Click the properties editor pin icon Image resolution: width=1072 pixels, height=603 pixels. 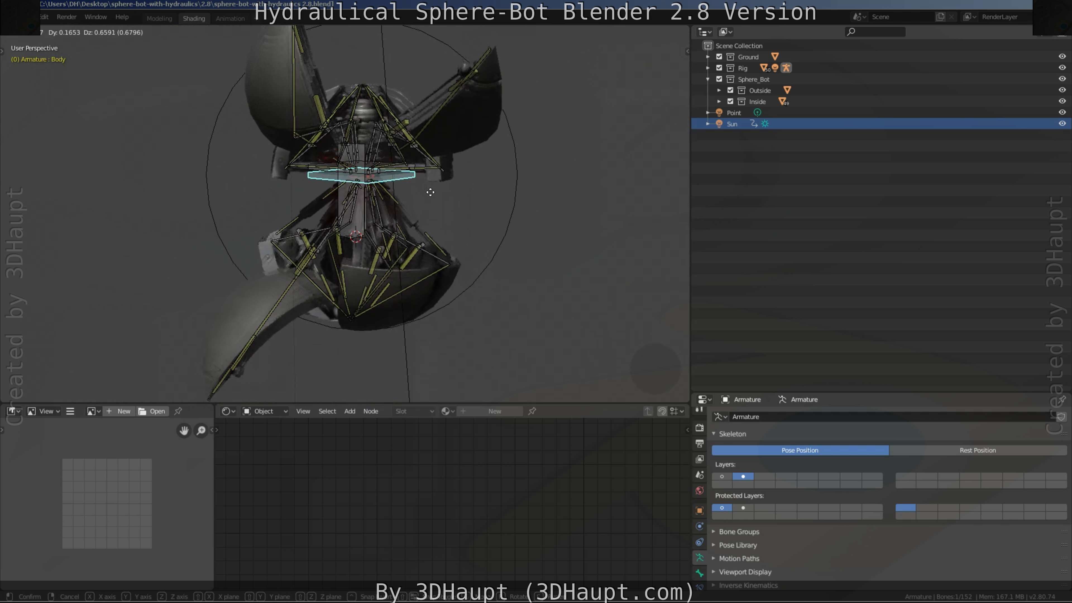pos(1062,399)
